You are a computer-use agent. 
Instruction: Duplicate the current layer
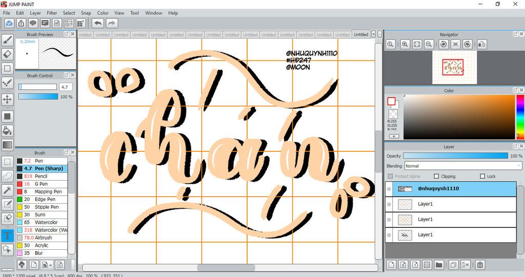(x=453, y=265)
